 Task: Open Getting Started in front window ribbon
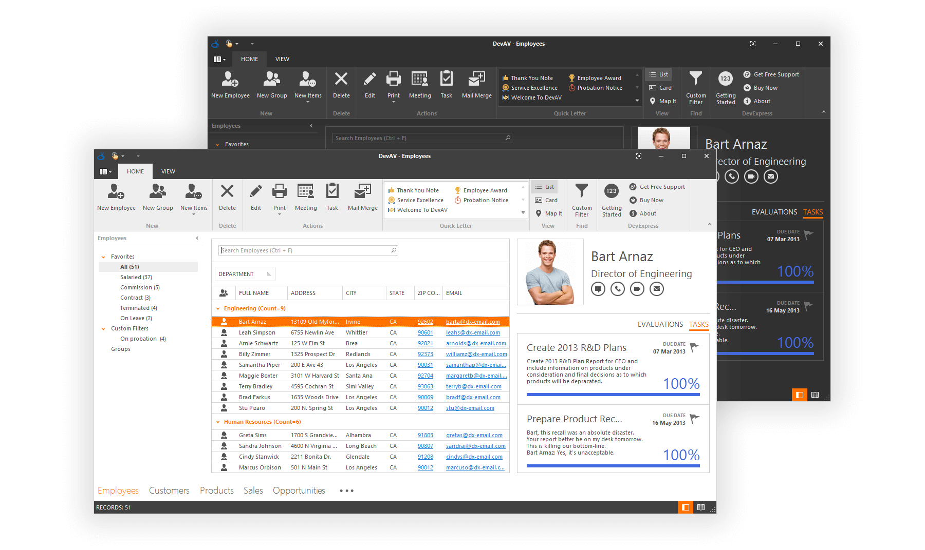pos(612,200)
